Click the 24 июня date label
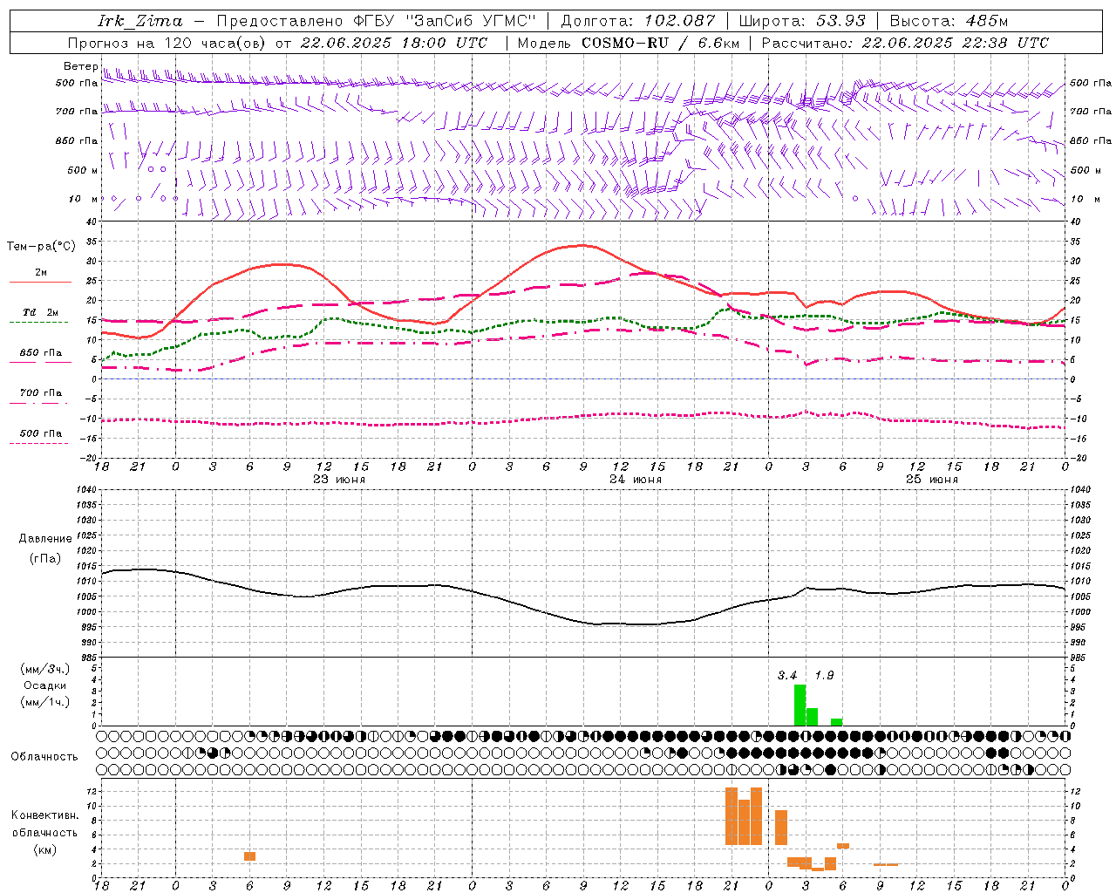 tap(635, 480)
